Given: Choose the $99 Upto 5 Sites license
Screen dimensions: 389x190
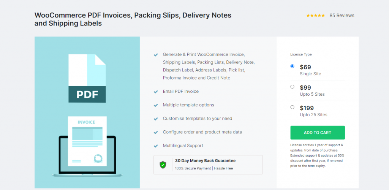Looking at the screenshot, I should 292,87.
